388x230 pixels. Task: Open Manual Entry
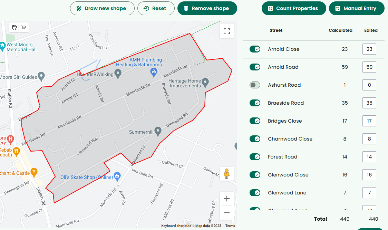click(x=357, y=8)
